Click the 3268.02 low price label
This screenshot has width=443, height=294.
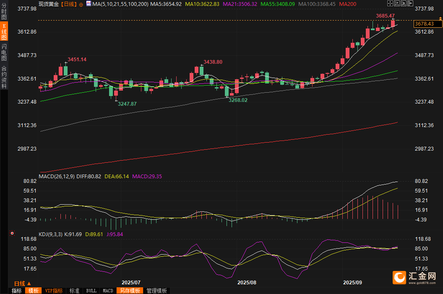point(238,100)
